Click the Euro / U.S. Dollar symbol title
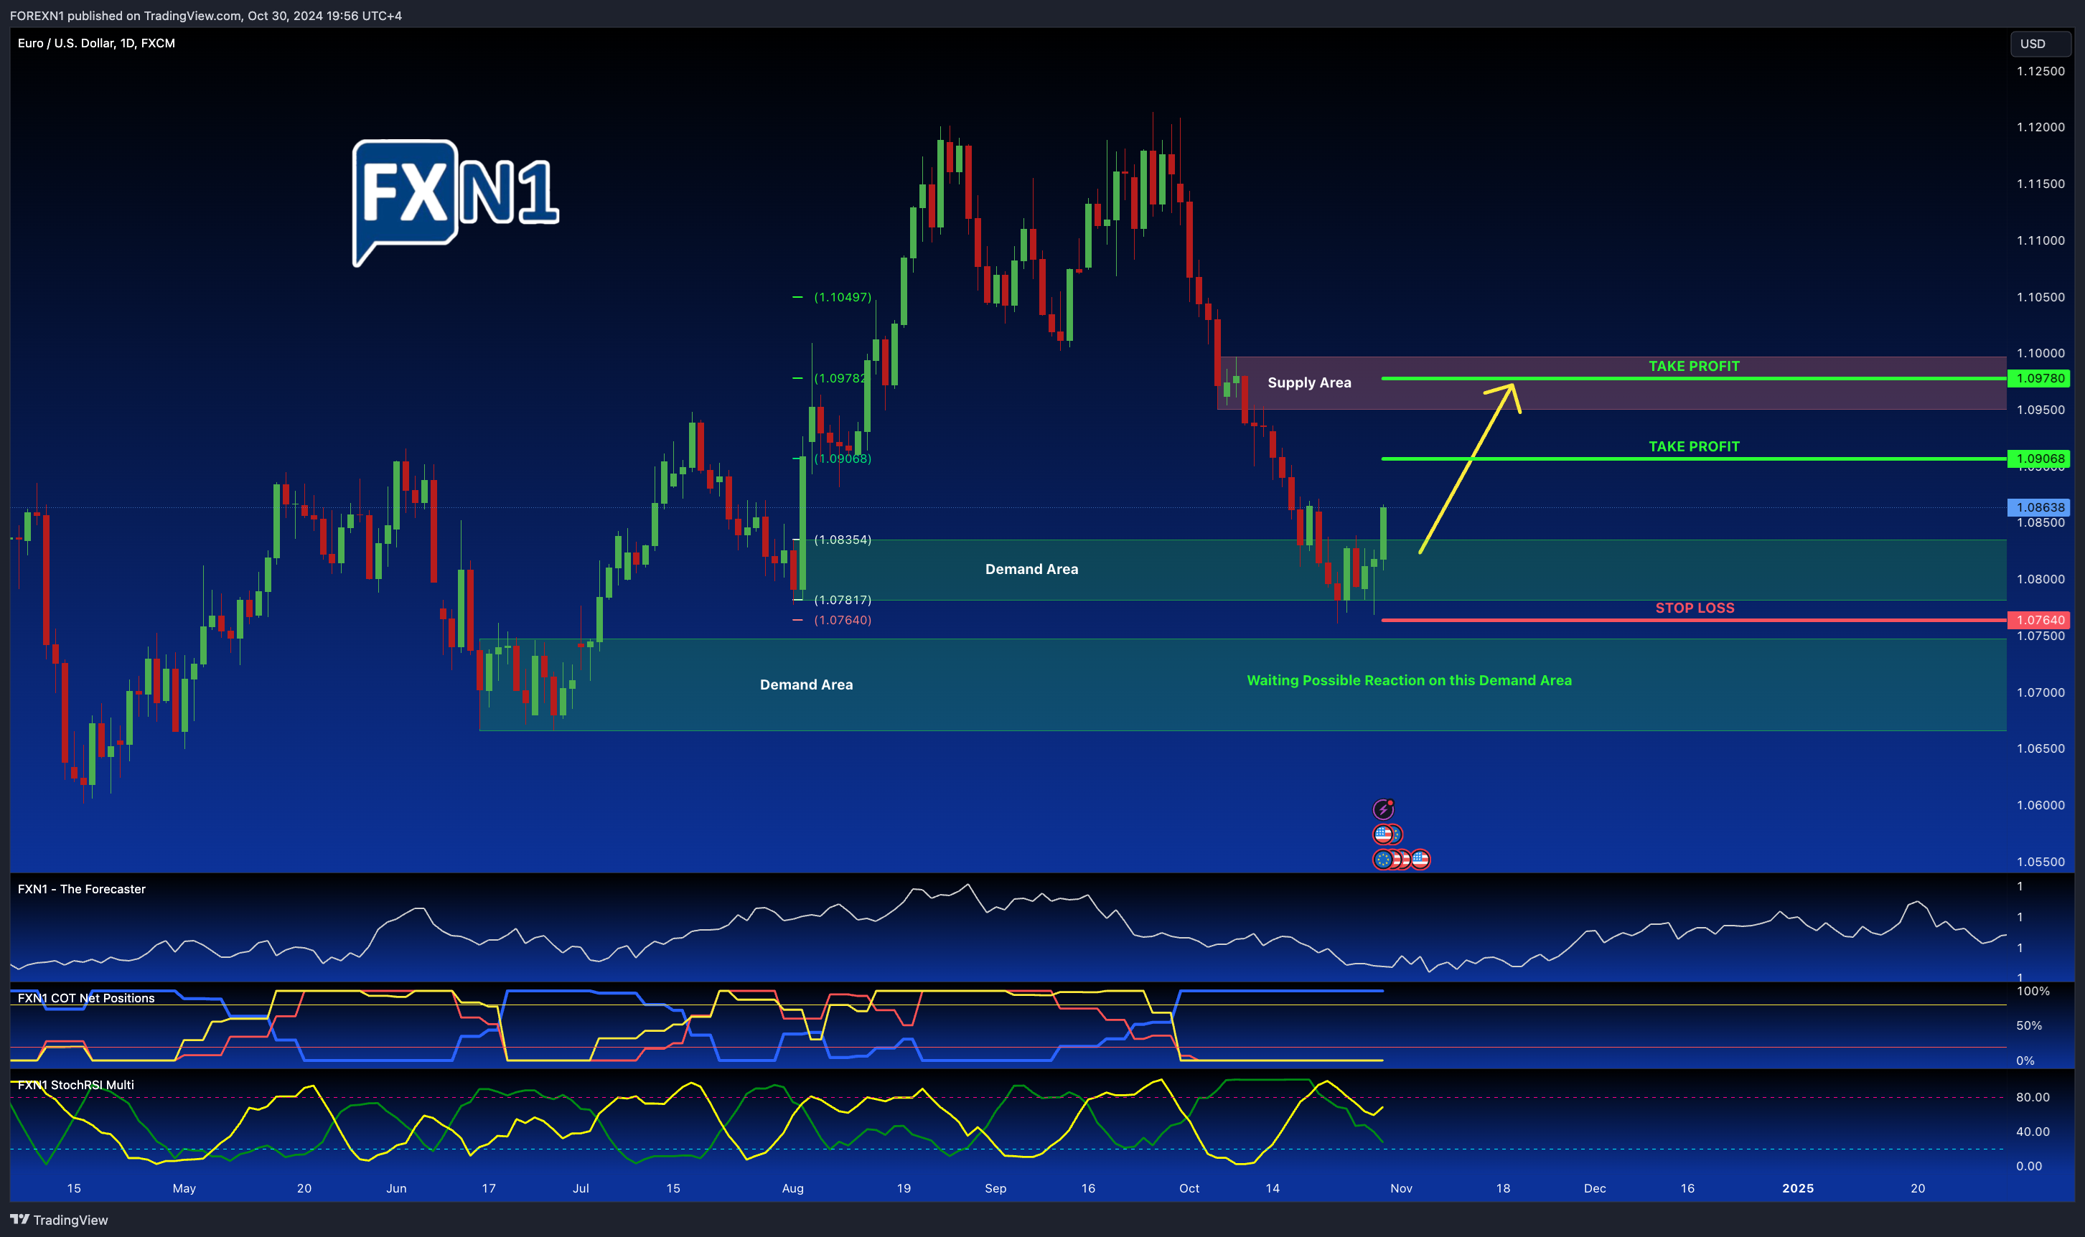Viewport: 2085px width, 1237px height. click(96, 43)
